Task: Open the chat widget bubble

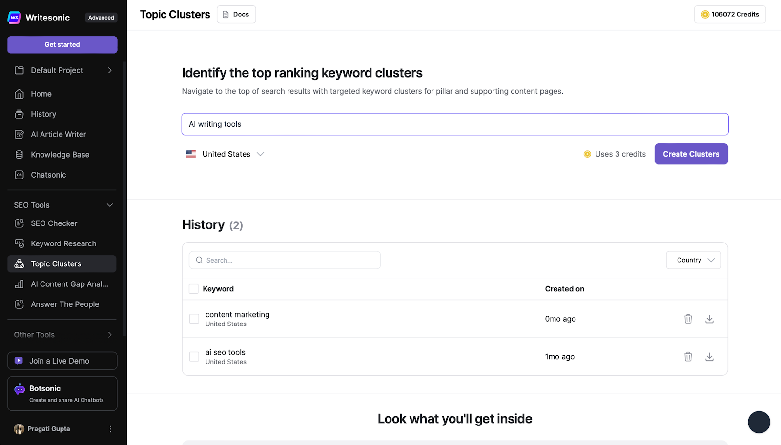Action: [x=759, y=422]
